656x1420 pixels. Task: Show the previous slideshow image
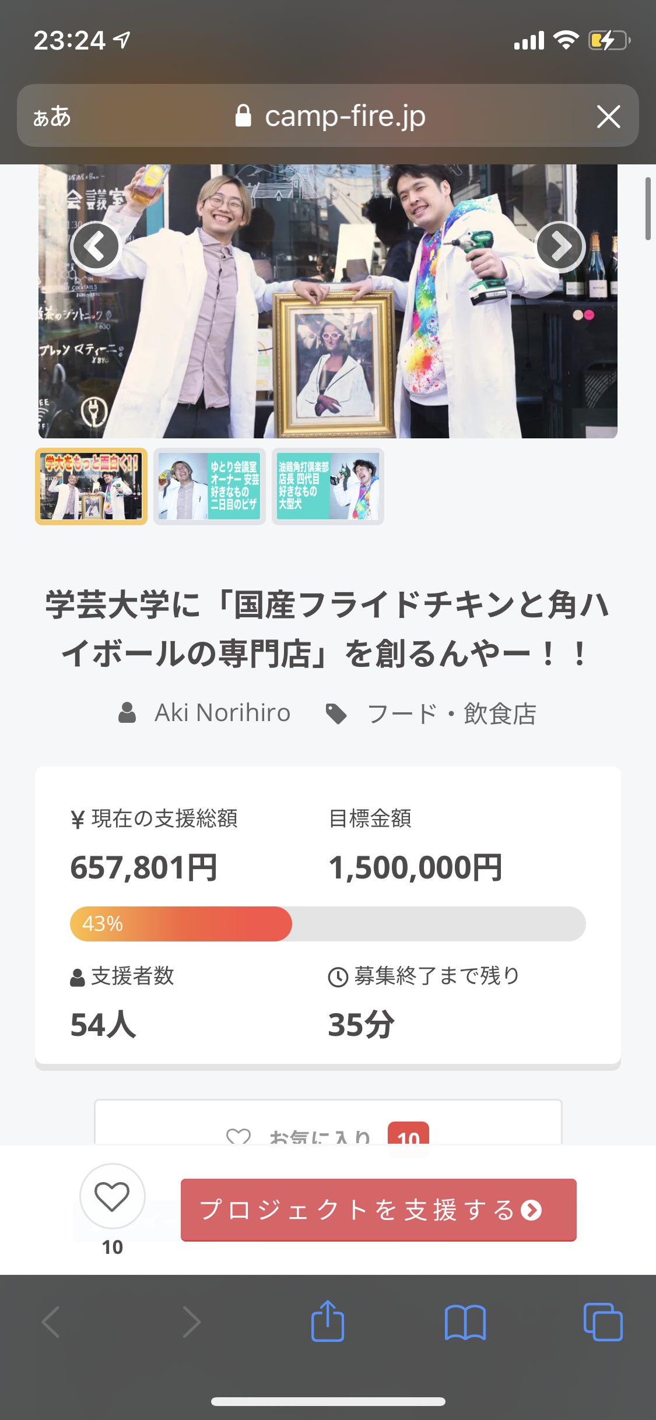click(95, 247)
